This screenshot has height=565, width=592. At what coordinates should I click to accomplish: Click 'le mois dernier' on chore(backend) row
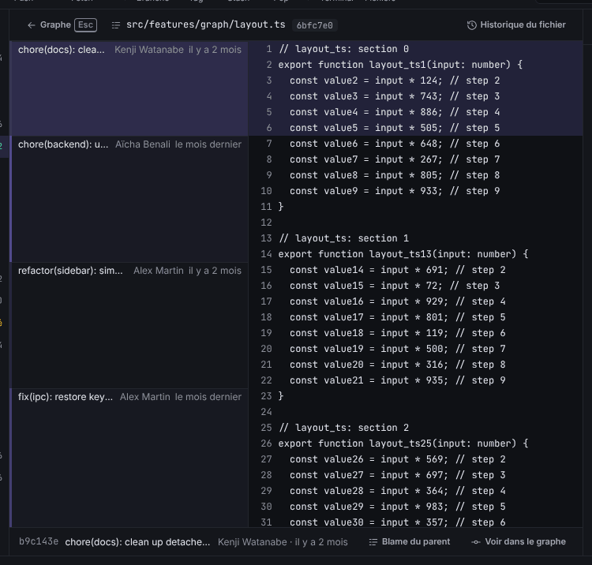[208, 144]
